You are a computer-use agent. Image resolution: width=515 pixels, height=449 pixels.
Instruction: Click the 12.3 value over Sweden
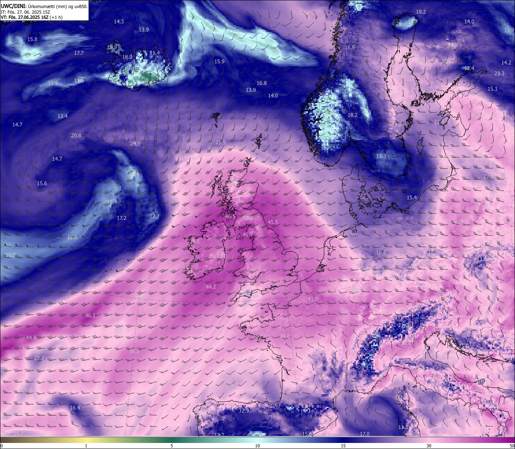pos(381,156)
